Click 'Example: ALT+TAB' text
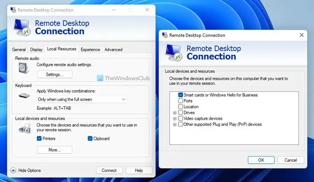 [x=54, y=108]
